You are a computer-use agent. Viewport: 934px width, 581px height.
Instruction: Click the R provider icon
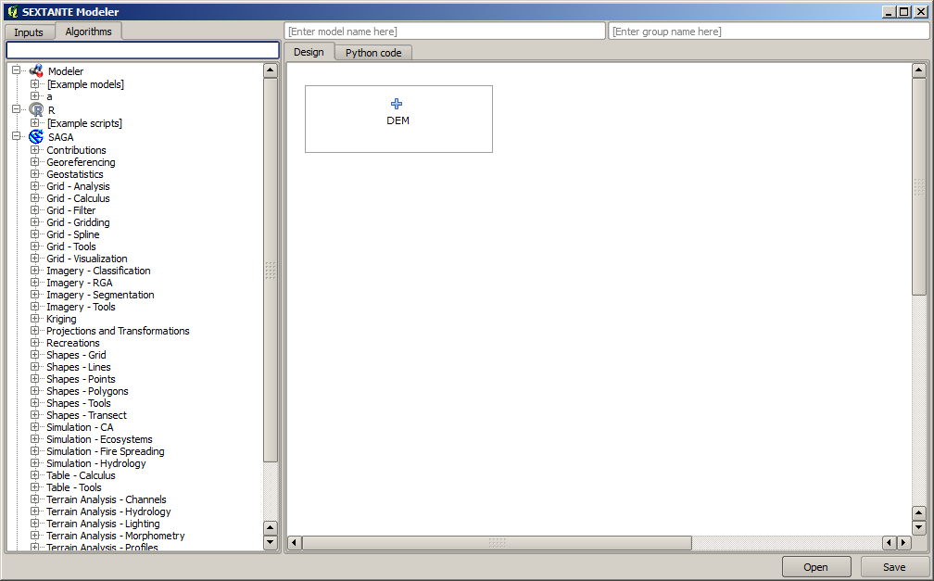point(36,109)
